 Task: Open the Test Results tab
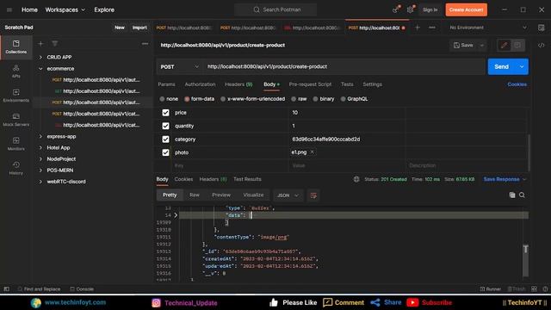pyautogui.click(x=247, y=179)
